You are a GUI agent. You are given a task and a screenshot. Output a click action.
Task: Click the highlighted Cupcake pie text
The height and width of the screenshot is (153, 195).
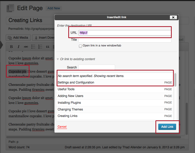[x=18, y=72]
